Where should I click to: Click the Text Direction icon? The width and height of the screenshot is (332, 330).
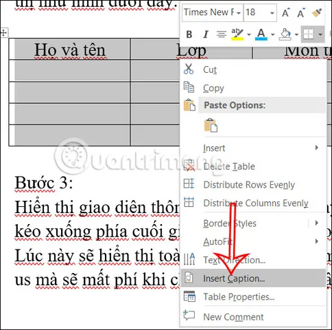click(189, 259)
